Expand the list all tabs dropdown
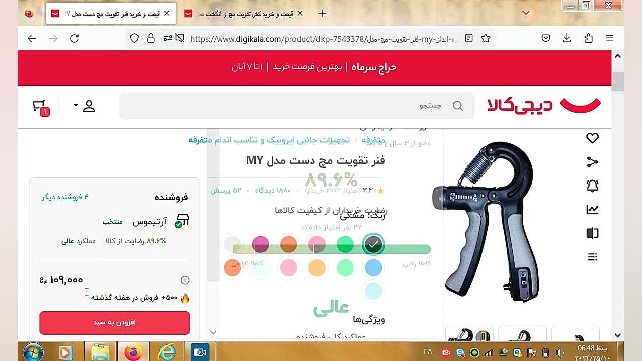 pyautogui.click(x=526, y=13)
